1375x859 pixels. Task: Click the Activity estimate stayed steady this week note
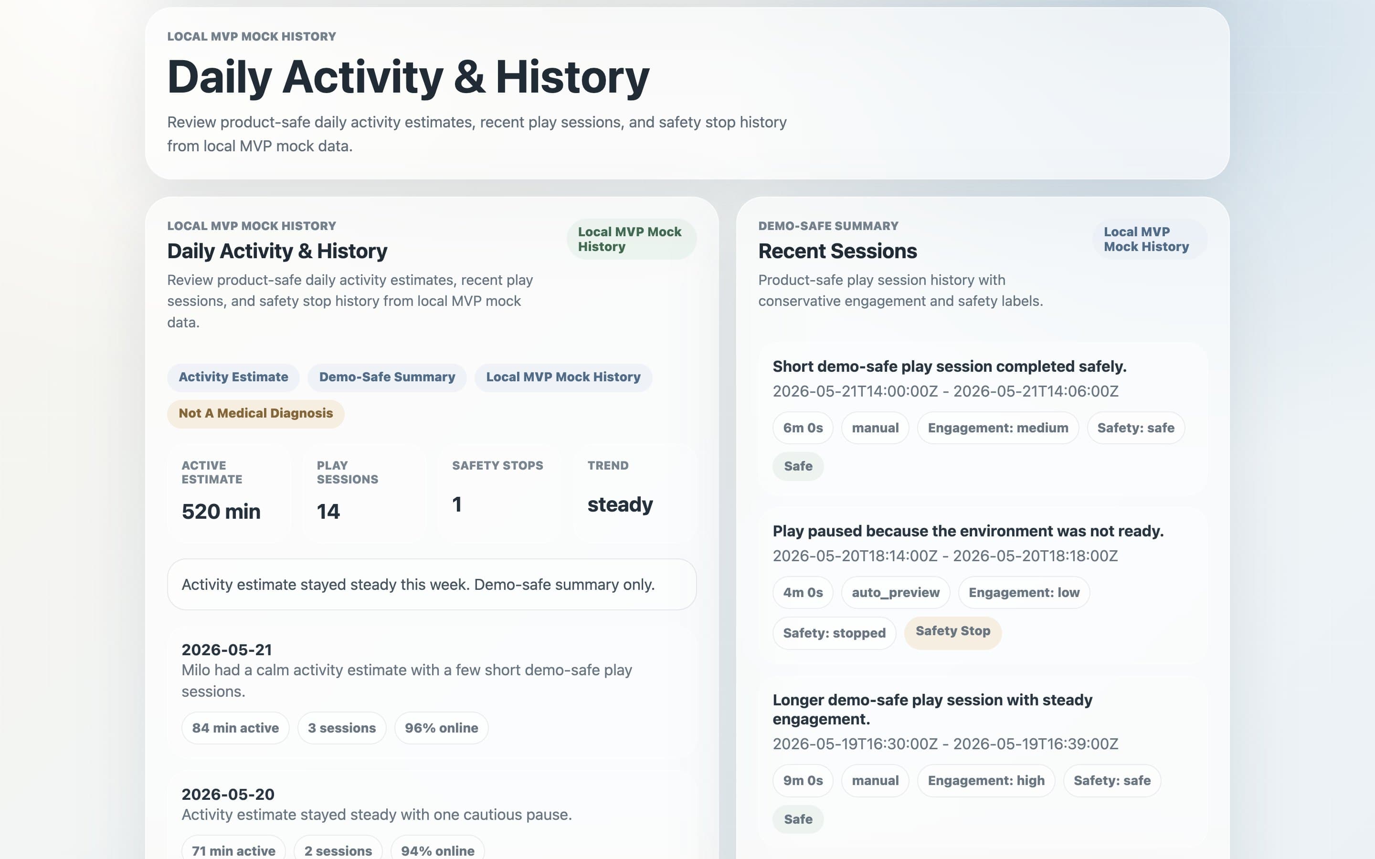point(432,585)
